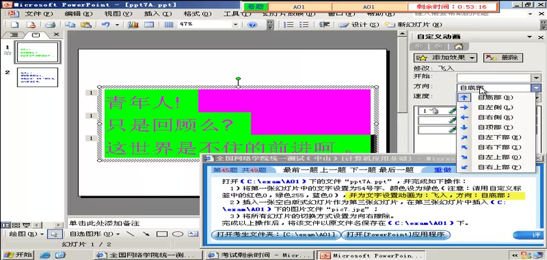547x260 pixels.
Task: Click the Copy toolbar icon
Action: pyautogui.click(x=70, y=24)
